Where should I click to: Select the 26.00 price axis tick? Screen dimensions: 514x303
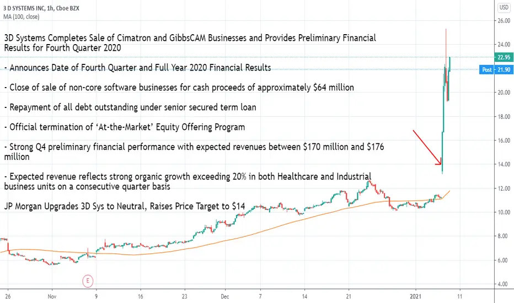(504, 20)
